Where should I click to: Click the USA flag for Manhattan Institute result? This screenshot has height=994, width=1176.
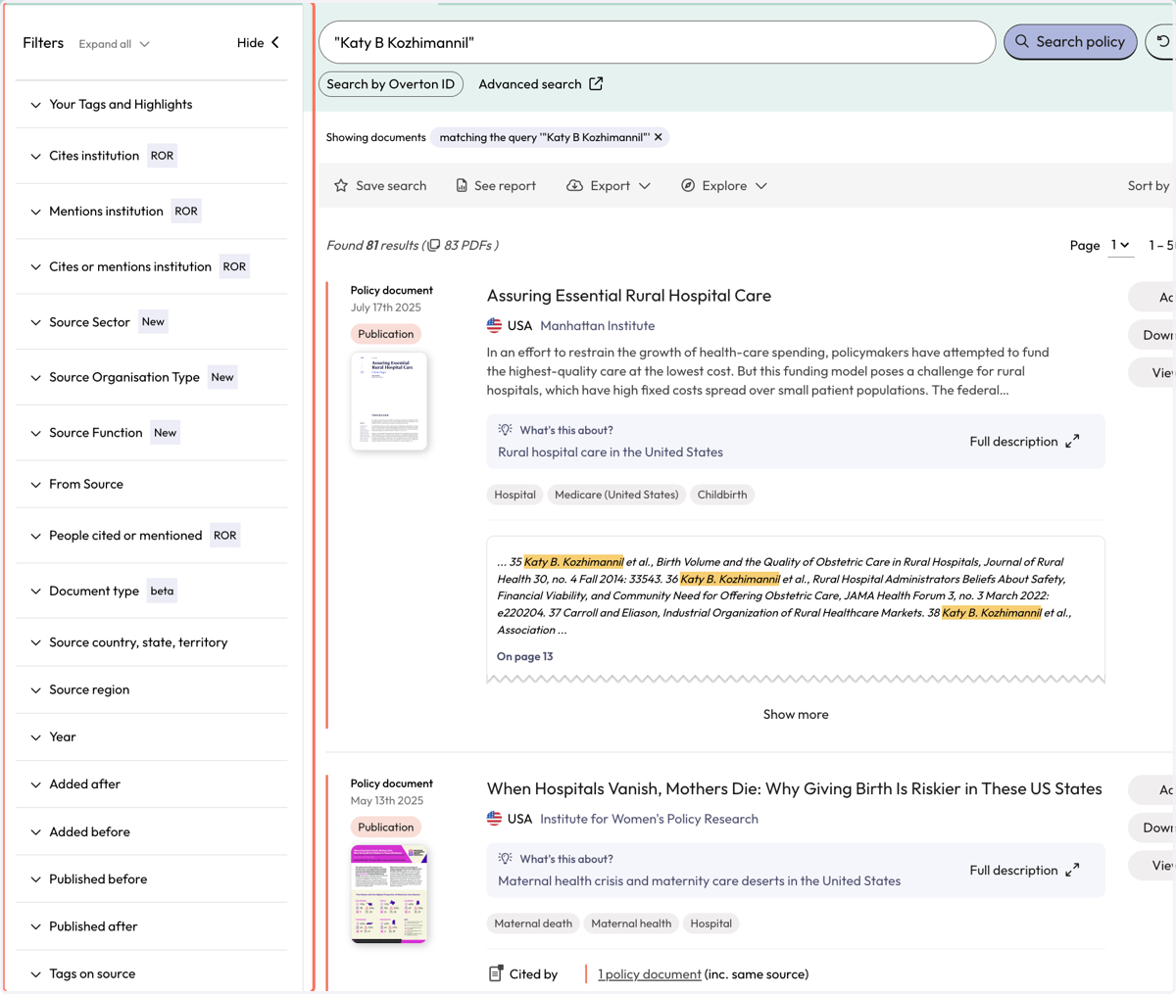(494, 325)
